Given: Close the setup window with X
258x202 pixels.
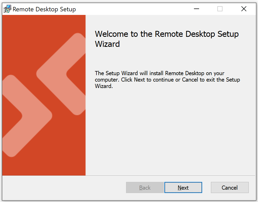Looking at the screenshot, I should [244, 9].
